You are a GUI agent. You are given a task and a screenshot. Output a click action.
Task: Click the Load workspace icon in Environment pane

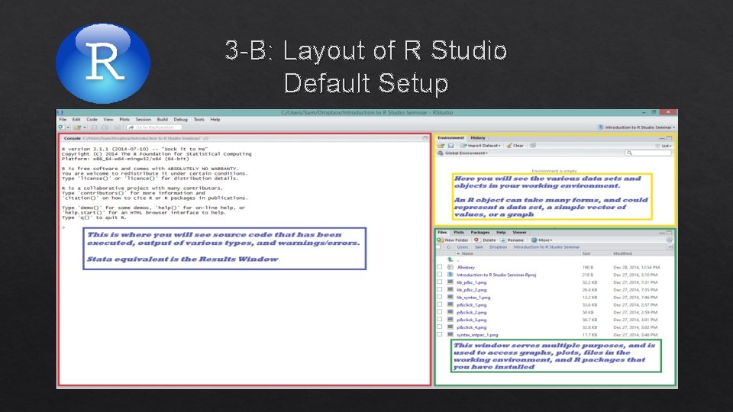[x=441, y=146]
